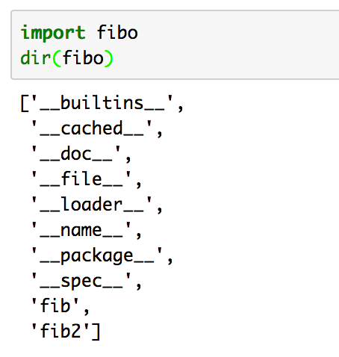Click the comma after '__builtins__'
This screenshot has height=357, width=339.
pos(181,108)
